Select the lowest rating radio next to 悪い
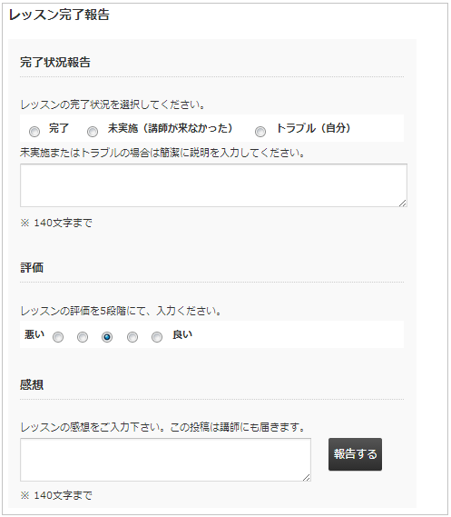The image size is (451, 517). 58,337
